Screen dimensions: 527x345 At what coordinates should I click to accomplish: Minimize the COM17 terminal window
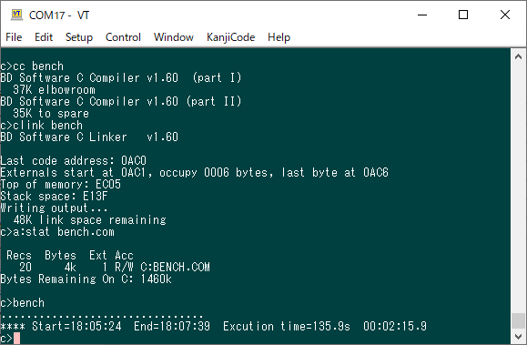[422, 15]
